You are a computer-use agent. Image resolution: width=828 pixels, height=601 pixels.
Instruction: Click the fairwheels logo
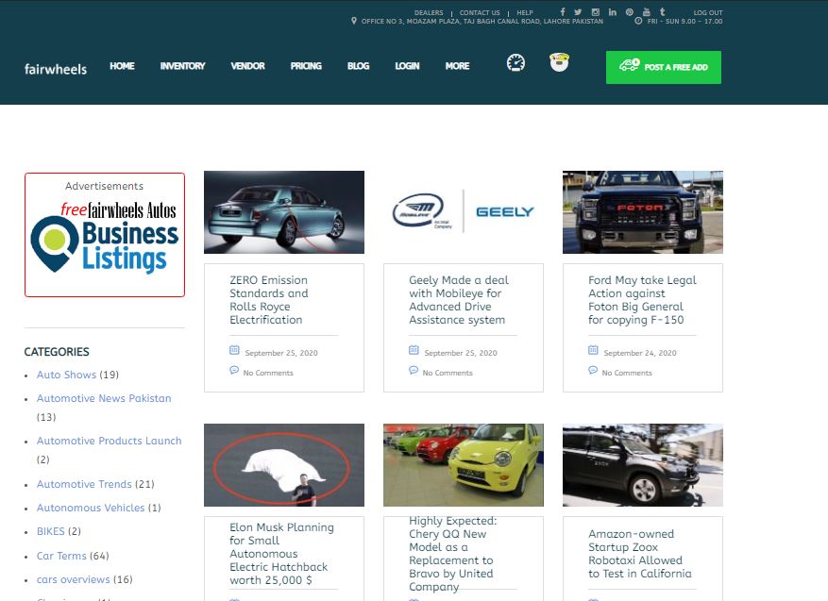click(56, 69)
